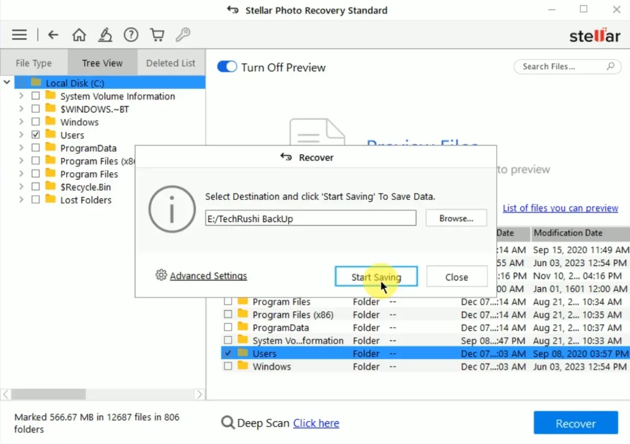Click the back arrow icon
Image resolution: width=630 pixels, height=444 pixels.
point(53,35)
